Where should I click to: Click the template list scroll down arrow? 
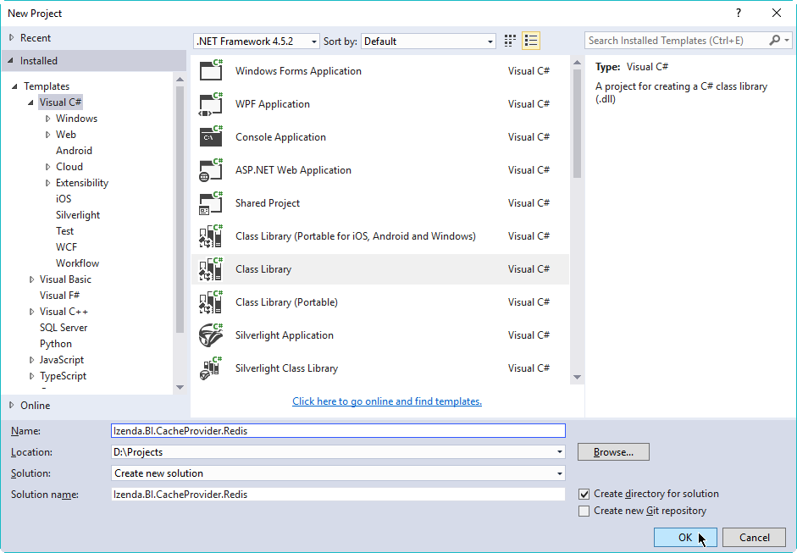(x=577, y=377)
